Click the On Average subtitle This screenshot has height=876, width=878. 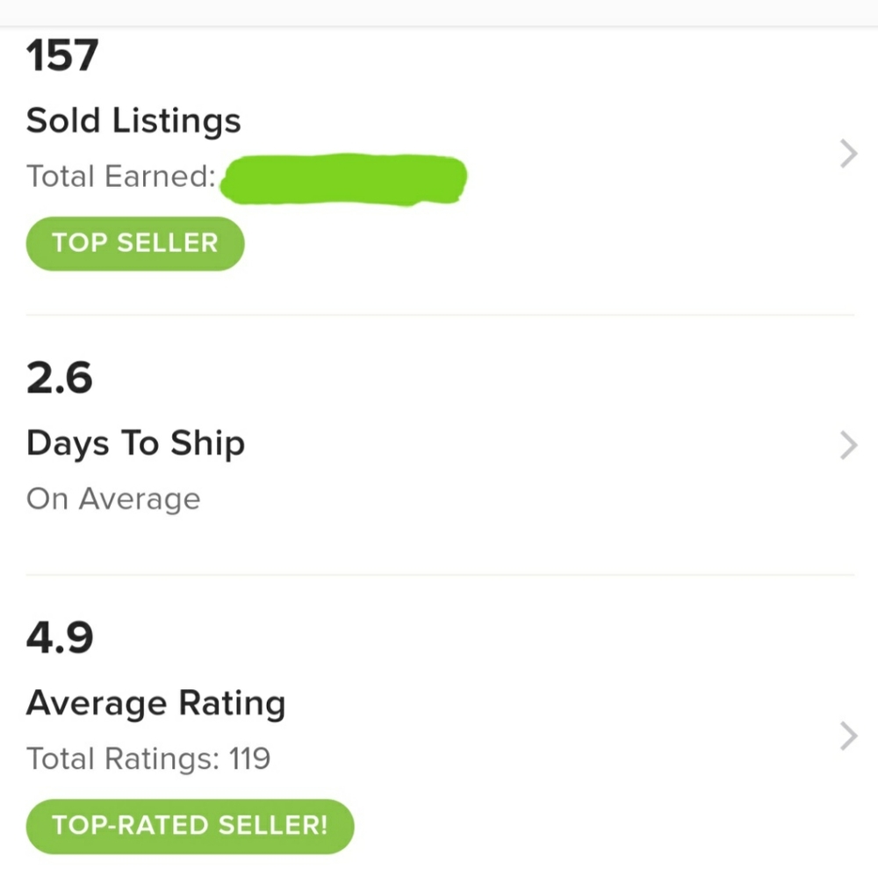(113, 499)
